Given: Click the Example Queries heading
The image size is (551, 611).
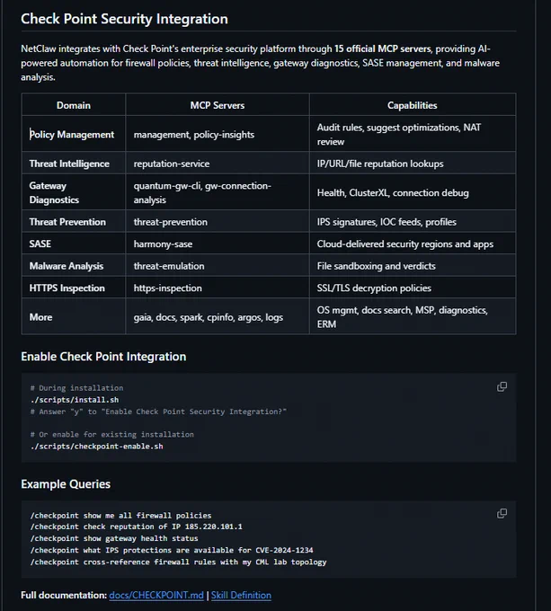Looking at the screenshot, I should [x=66, y=484].
